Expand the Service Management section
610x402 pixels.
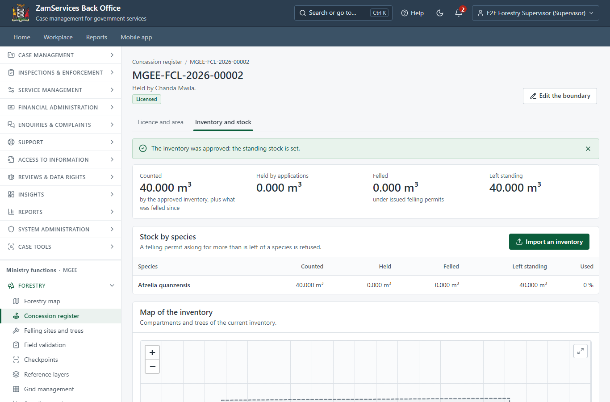(60, 90)
